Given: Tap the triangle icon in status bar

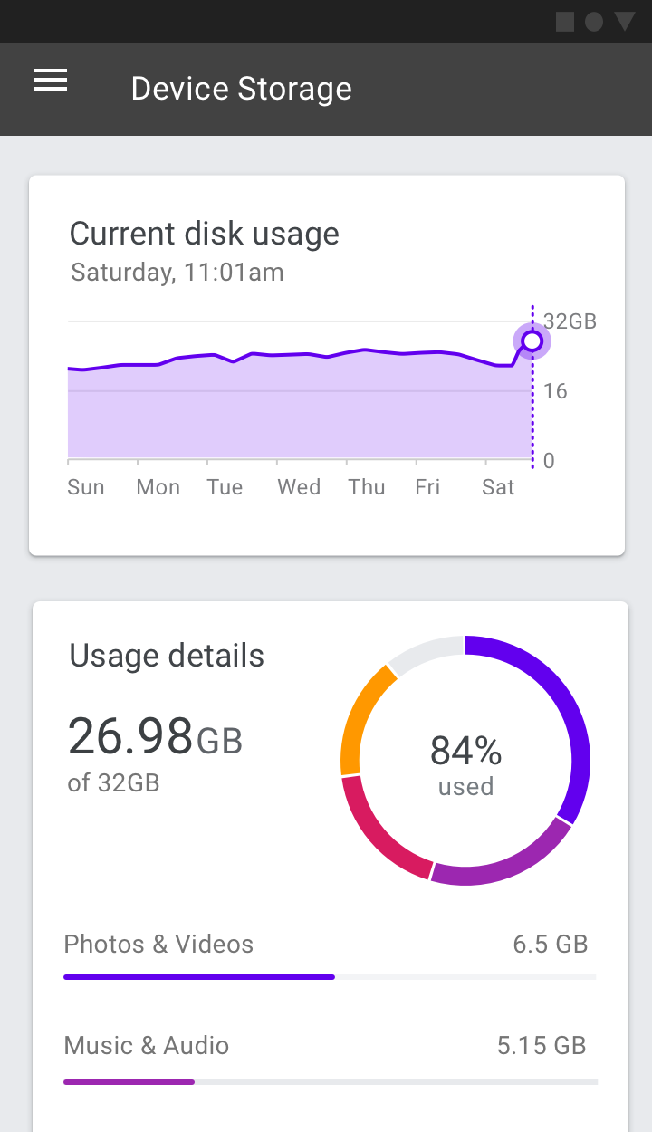Looking at the screenshot, I should point(625,22).
